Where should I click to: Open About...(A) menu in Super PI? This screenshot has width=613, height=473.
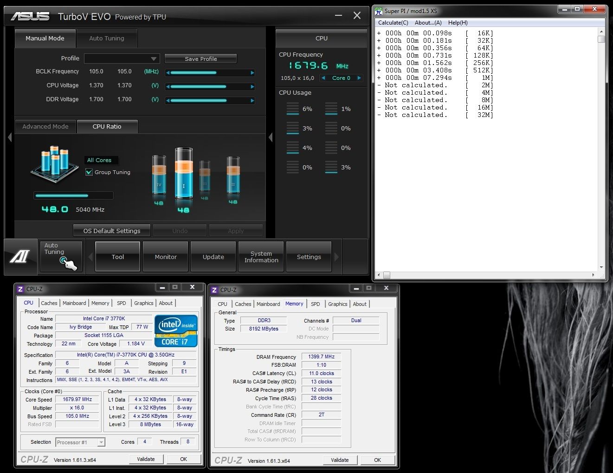click(428, 23)
